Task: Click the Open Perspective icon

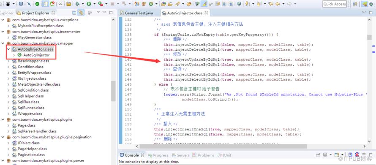Action: point(355,4)
